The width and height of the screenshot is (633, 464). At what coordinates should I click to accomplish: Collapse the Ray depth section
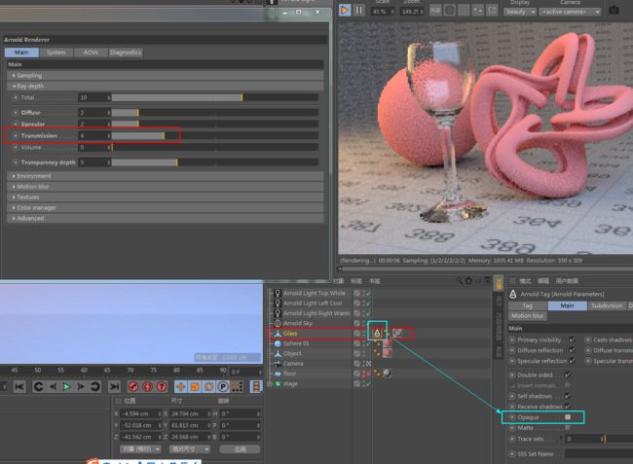pos(166,86)
